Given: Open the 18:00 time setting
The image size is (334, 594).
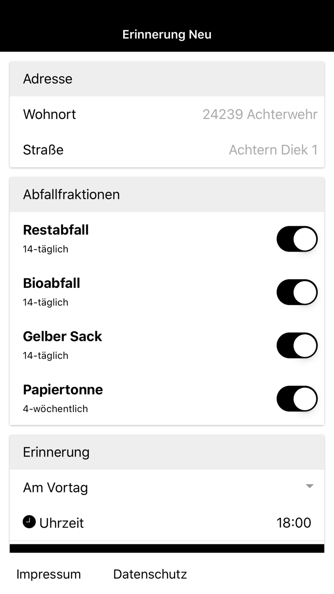Looking at the screenshot, I should pos(294,522).
